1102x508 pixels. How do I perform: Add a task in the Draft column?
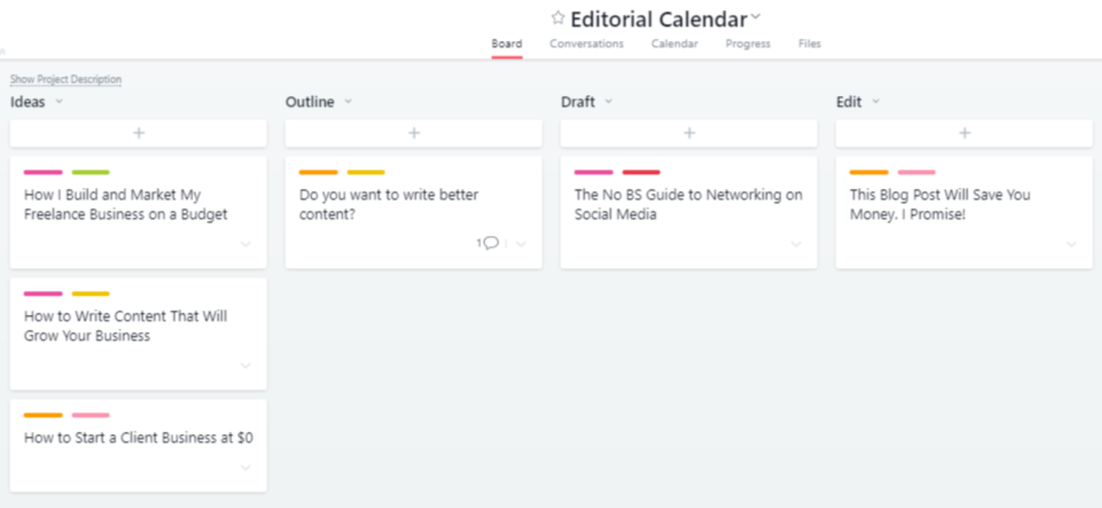689,134
